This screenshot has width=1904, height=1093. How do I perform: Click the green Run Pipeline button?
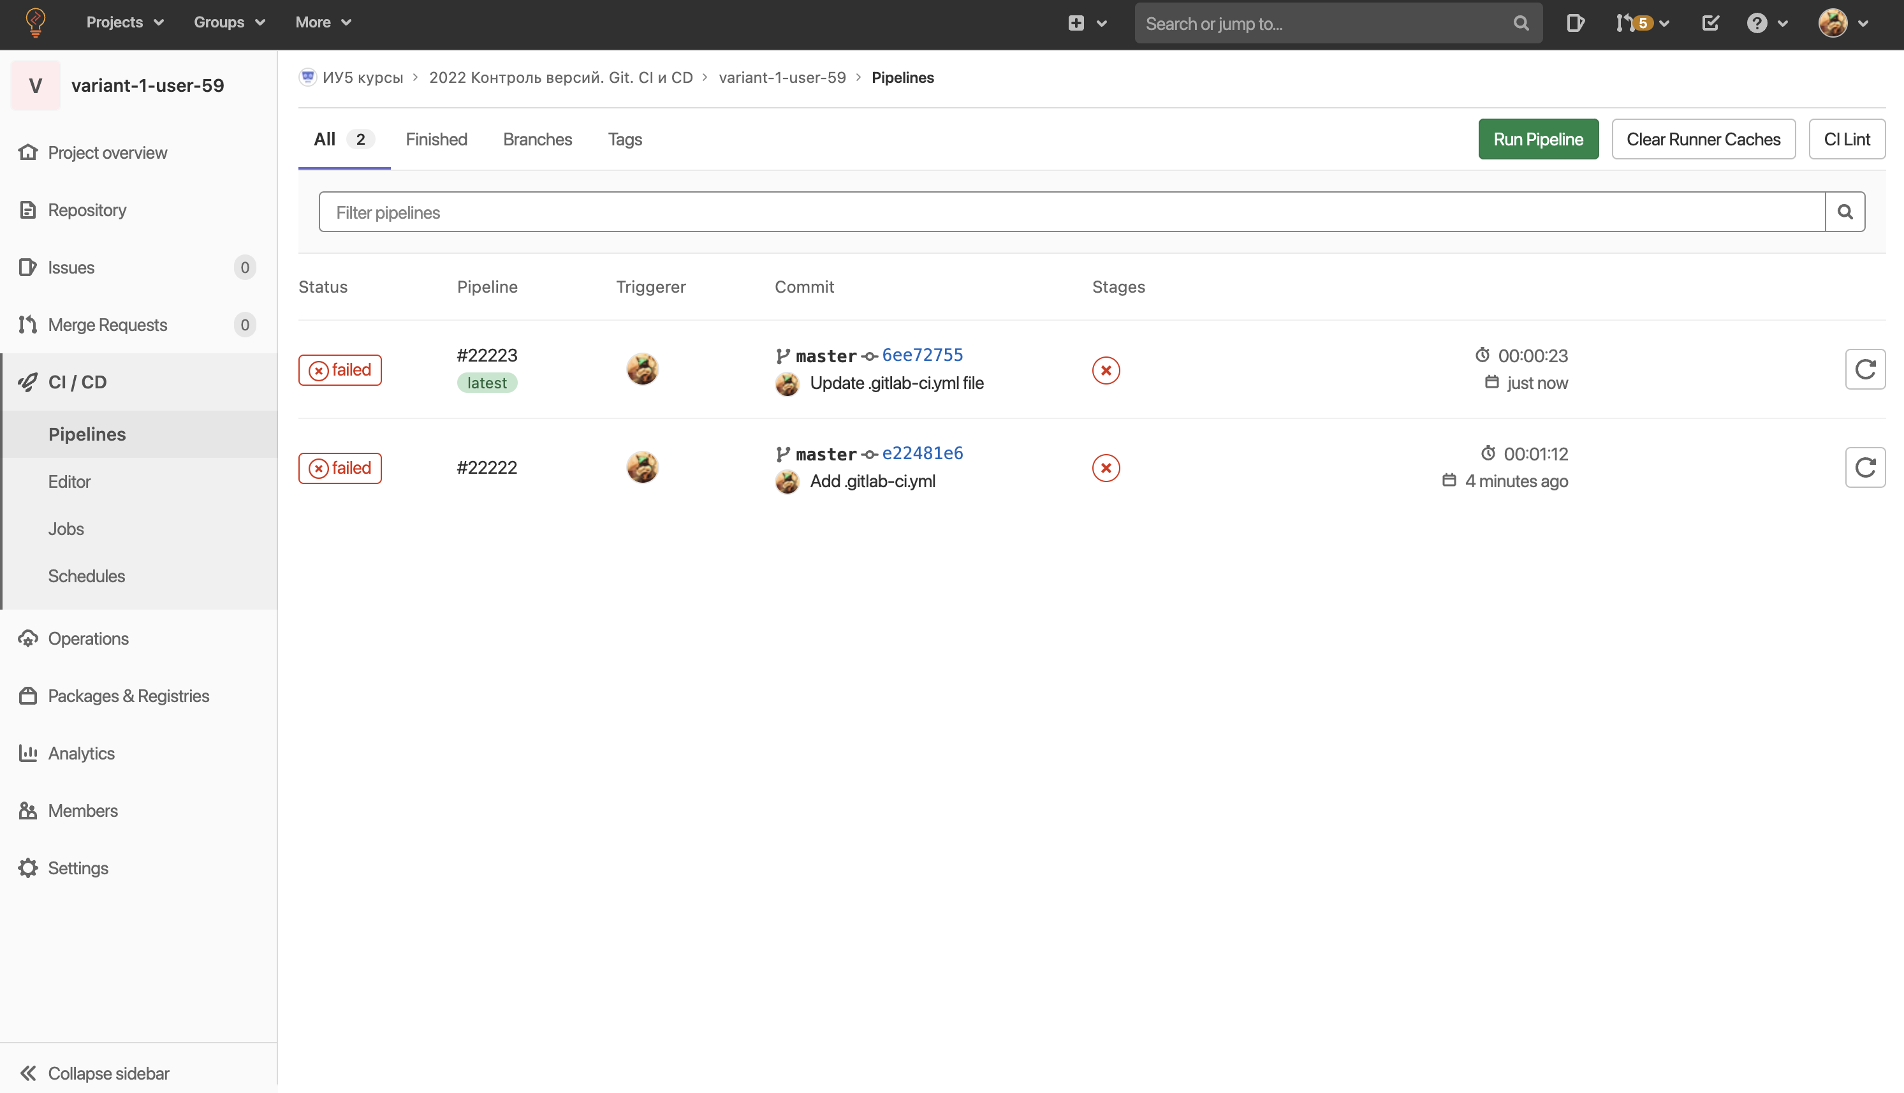(1538, 140)
